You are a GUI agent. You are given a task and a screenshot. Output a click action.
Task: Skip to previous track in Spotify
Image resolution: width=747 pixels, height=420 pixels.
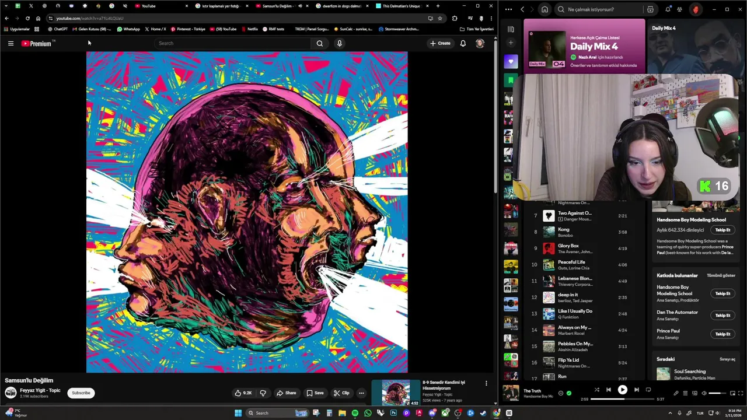point(608,390)
